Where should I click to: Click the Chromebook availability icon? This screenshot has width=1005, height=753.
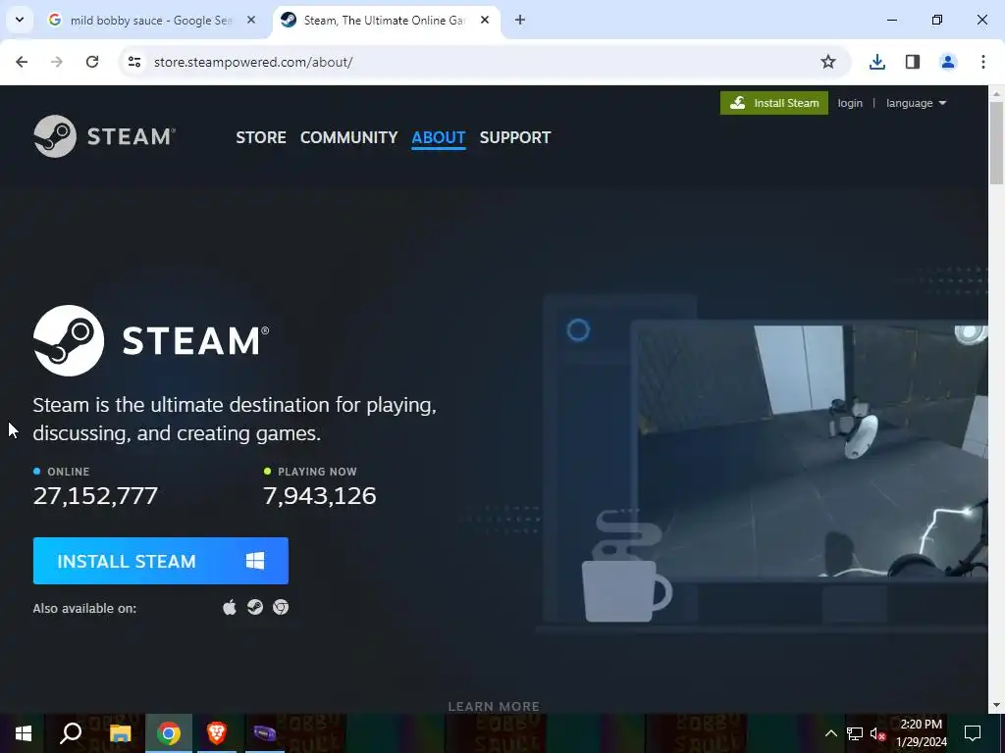point(281,607)
